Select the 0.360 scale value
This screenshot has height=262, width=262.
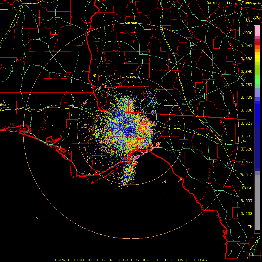point(247,188)
